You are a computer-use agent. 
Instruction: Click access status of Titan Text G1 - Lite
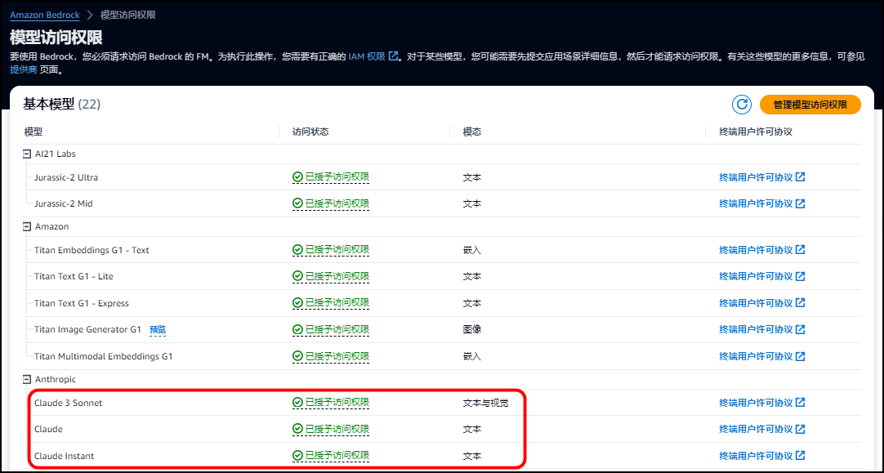coord(331,276)
